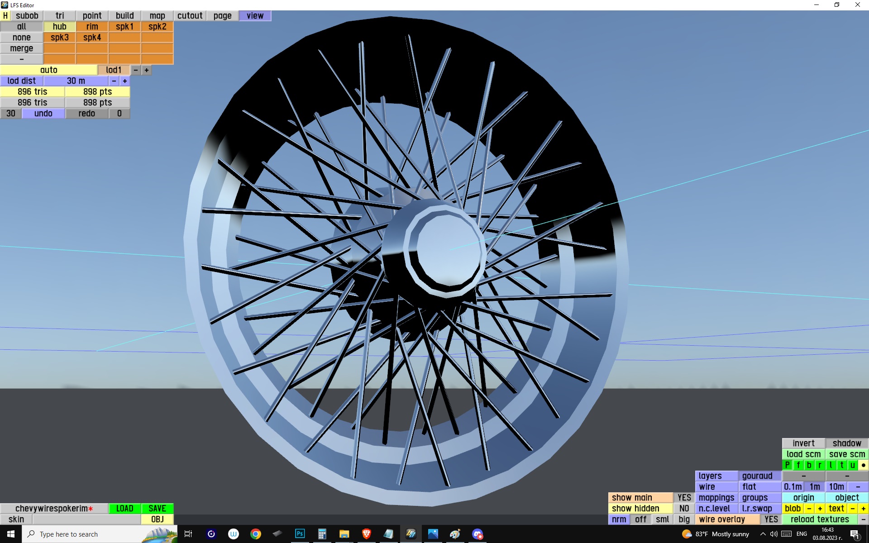Open Google Chrome from the taskbar
869x543 pixels.
pos(255,534)
